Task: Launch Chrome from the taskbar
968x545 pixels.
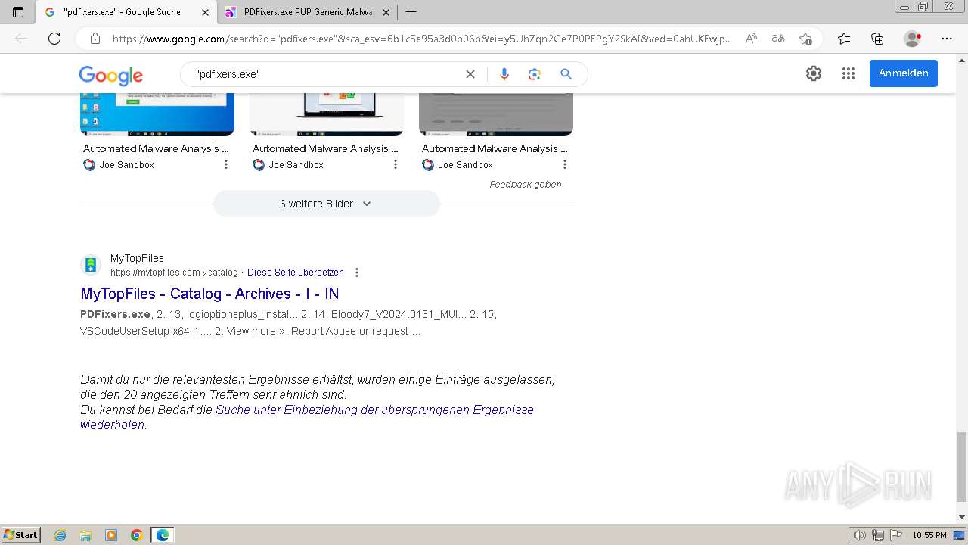Action: coord(137,535)
